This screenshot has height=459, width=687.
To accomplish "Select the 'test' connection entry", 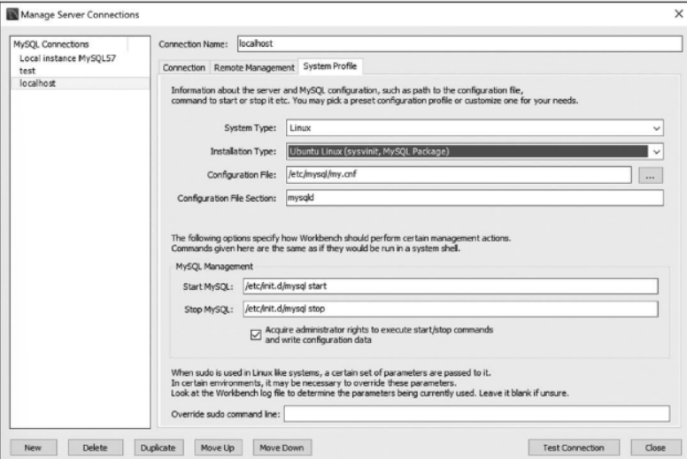I will [27, 71].
